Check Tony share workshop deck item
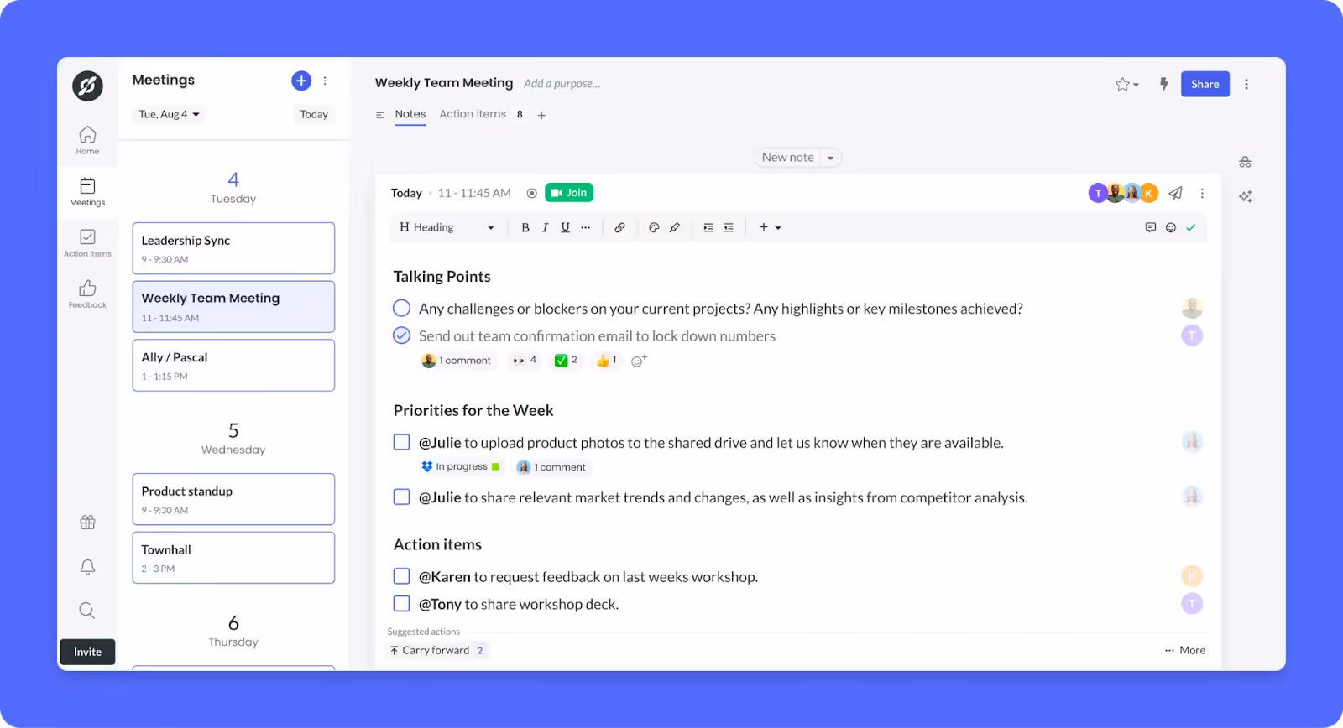 (x=402, y=604)
